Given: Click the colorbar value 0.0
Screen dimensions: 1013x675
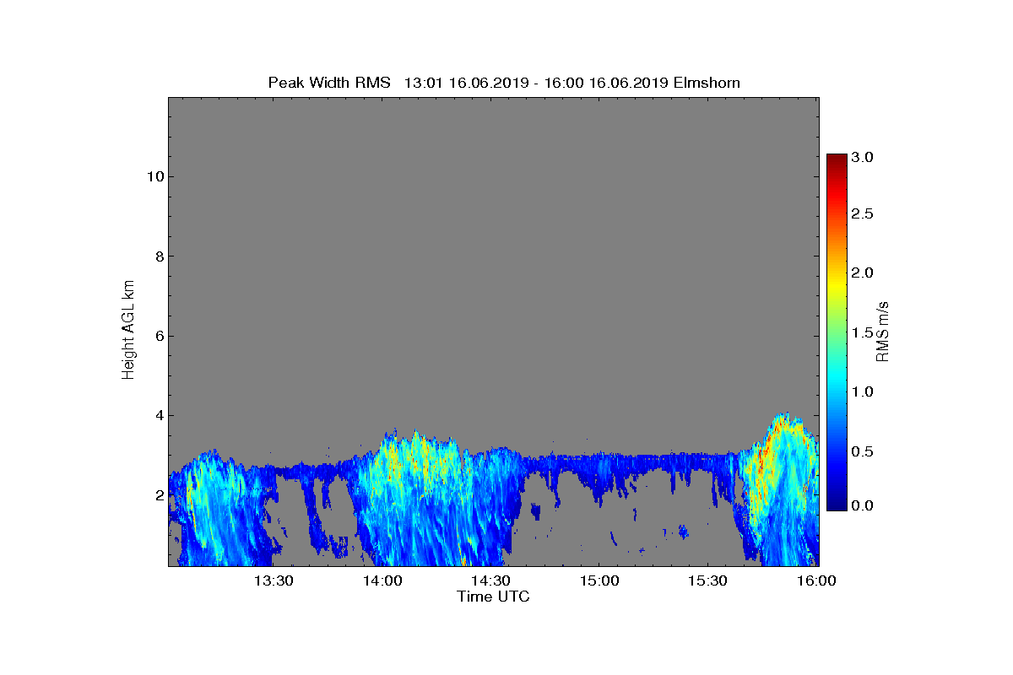Looking at the screenshot, I should (x=863, y=505).
